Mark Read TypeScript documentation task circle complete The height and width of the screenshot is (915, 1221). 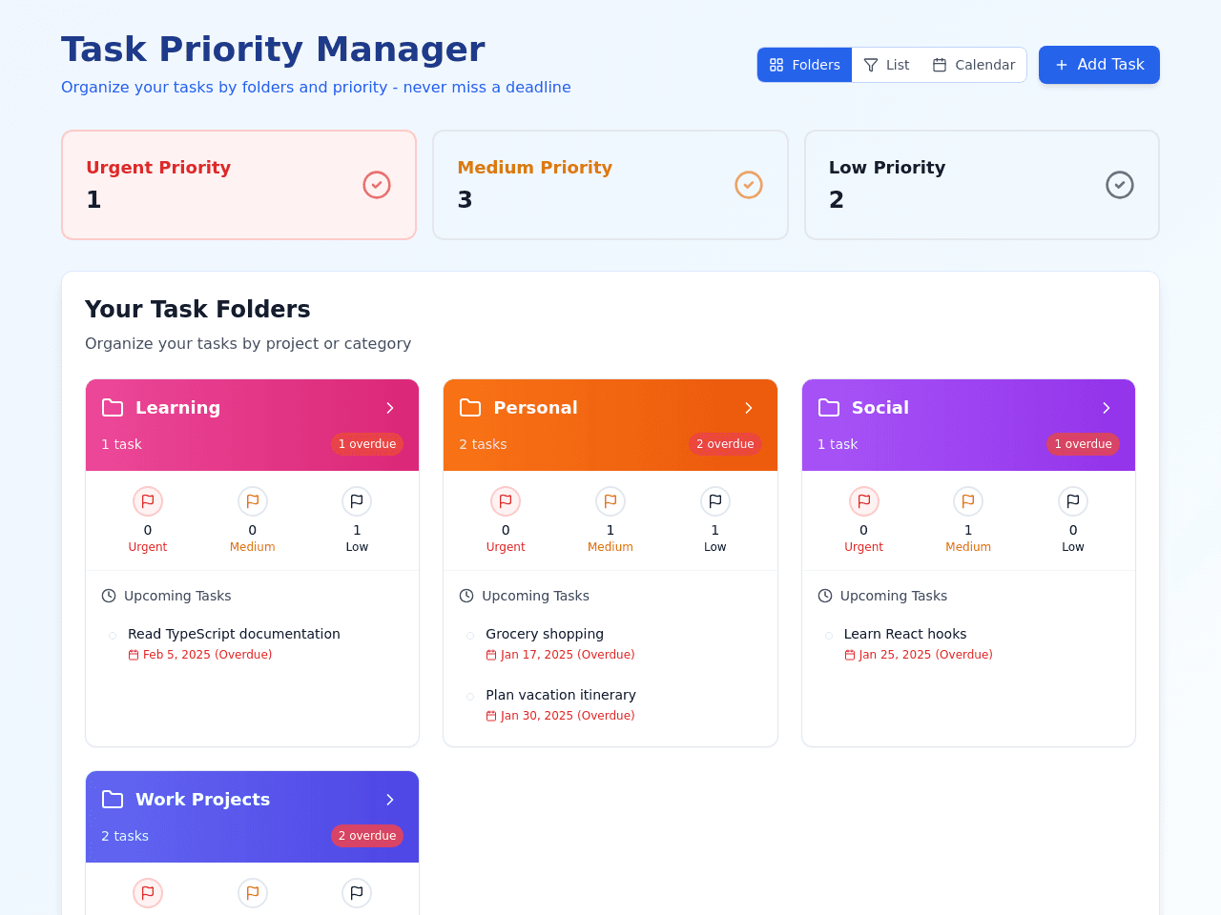113,636
